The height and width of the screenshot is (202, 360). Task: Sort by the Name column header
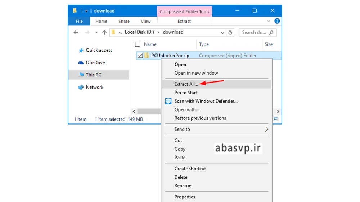pos(150,44)
